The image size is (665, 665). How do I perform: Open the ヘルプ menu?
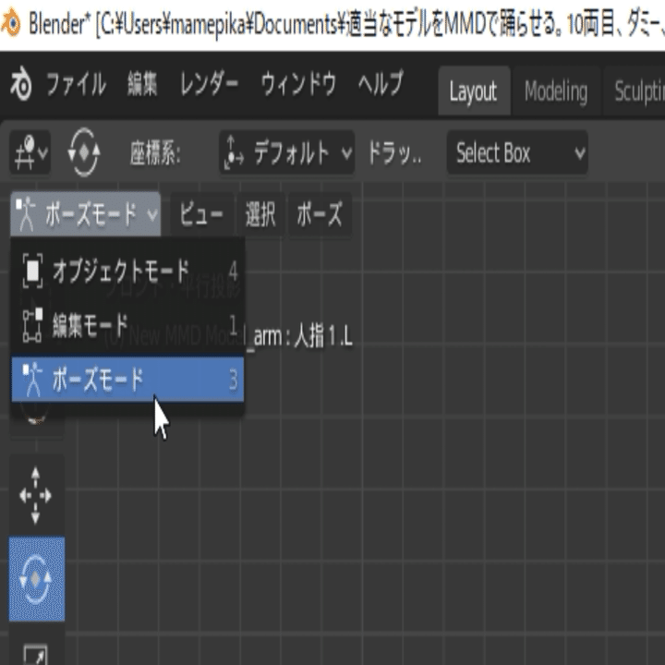pyautogui.click(x=381, y=84)
